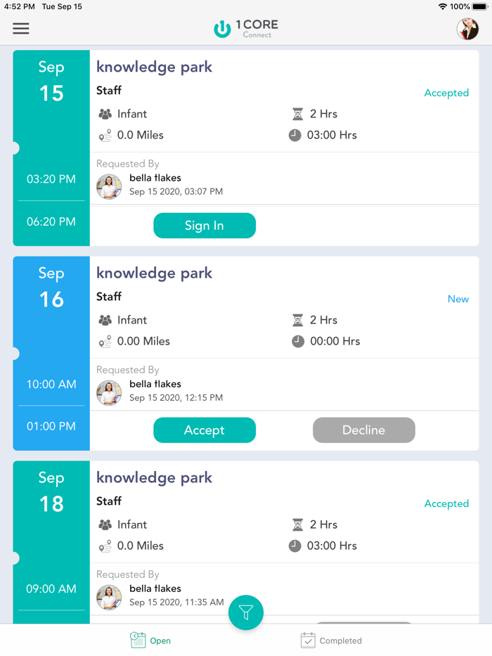This screenshot has height=656, width=492.
Task: Tap the New status label on Sep 16 card
Action: click(x=458, y=299)
